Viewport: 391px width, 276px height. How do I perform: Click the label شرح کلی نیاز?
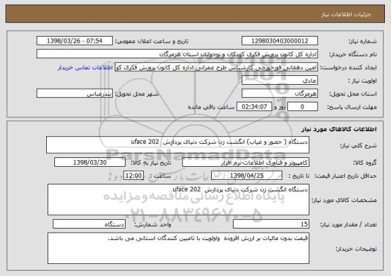tap(358, 146)
